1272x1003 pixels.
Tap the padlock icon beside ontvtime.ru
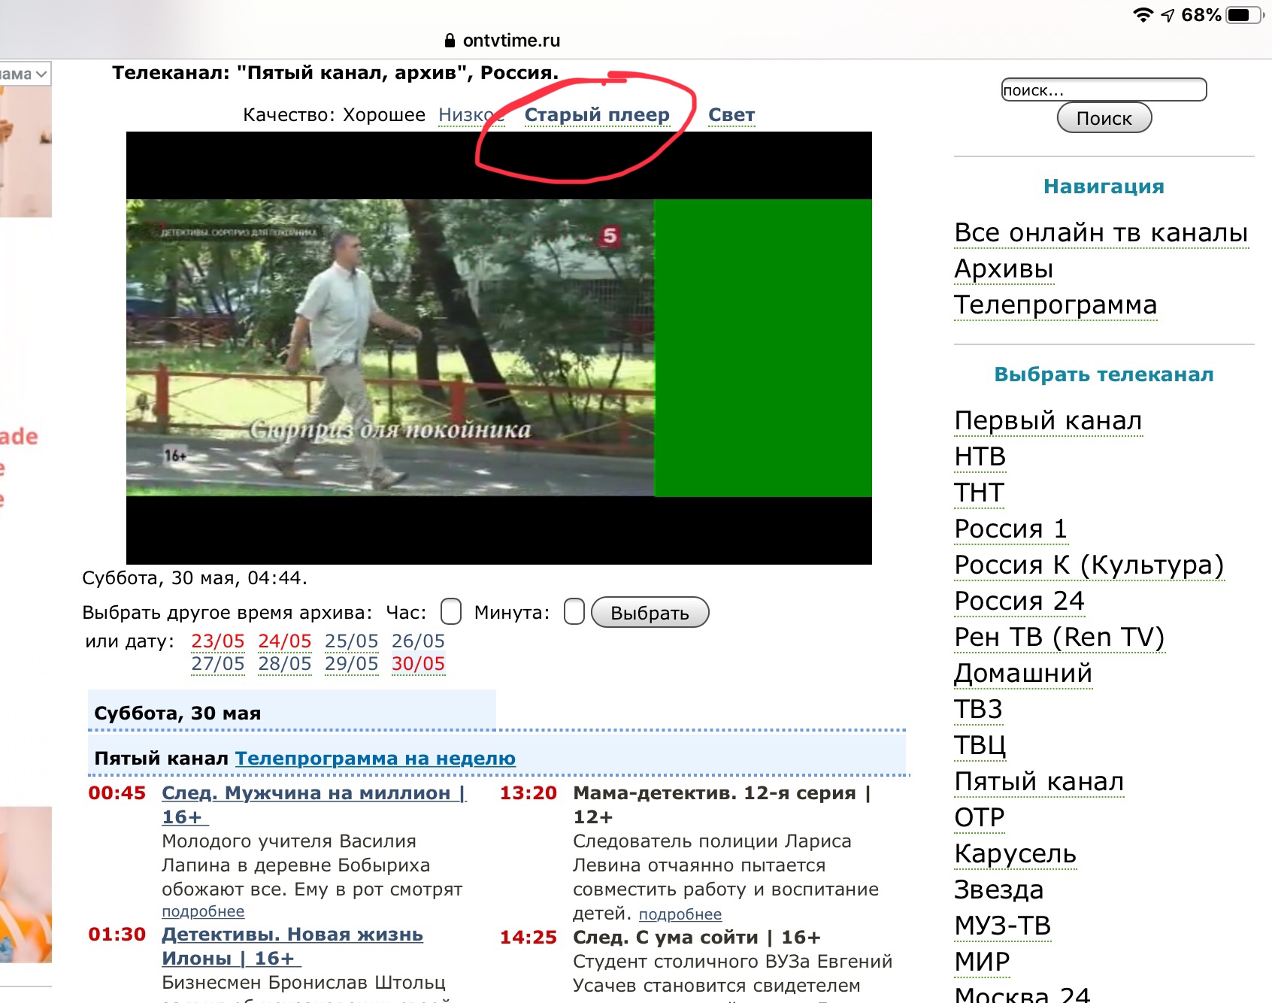[450, 41]
